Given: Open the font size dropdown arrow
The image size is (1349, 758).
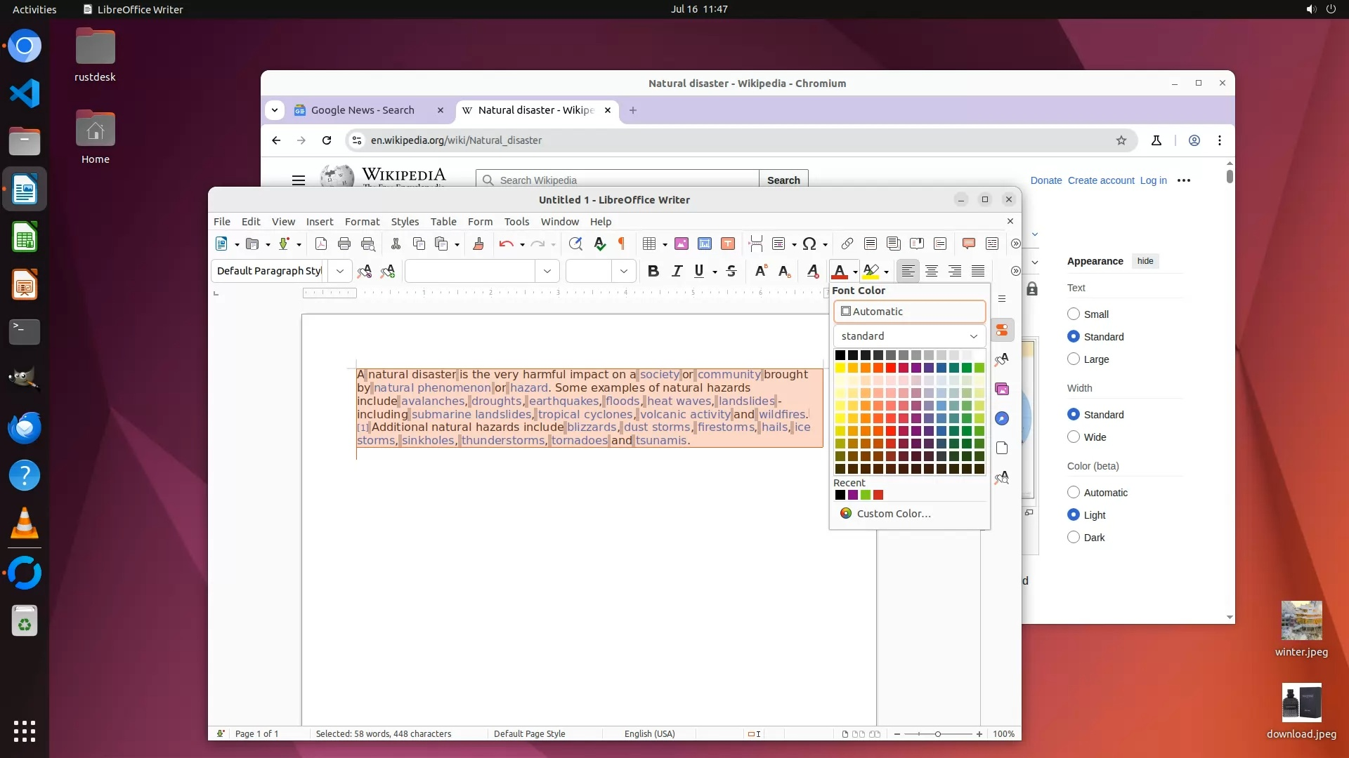Looking at the screenshot, I should click(623, 271).
